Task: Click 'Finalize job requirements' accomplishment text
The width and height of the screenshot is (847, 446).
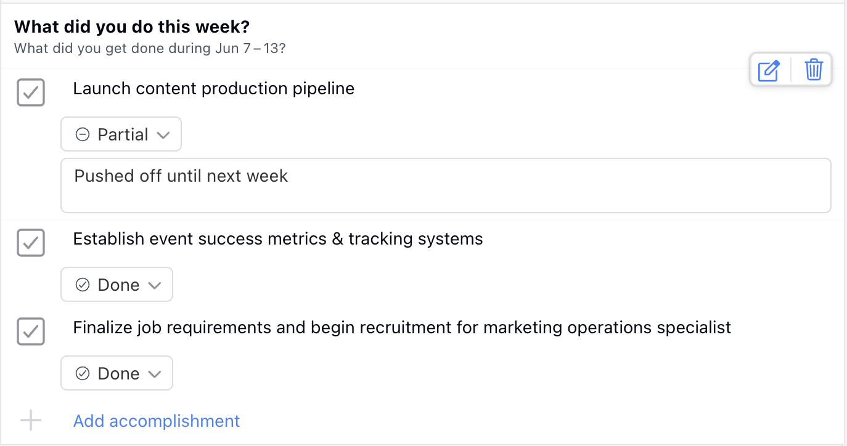Action: (401, 328)
